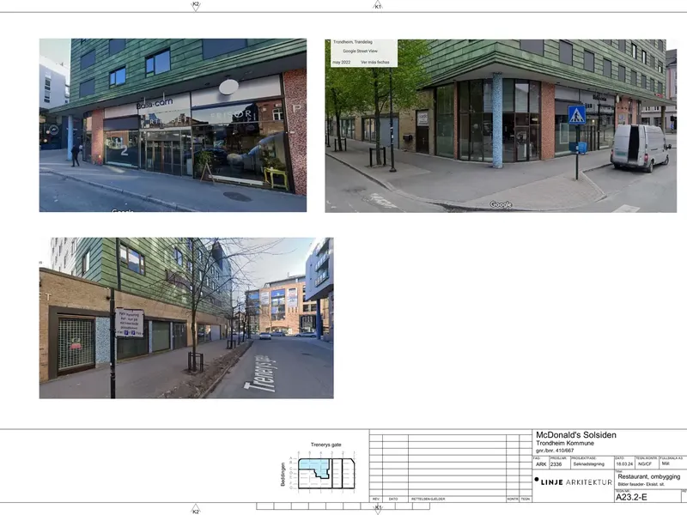
Task: Select the subtitle "Bilder fasader- Eksist. sit."
Action: [x=641, y=484]
